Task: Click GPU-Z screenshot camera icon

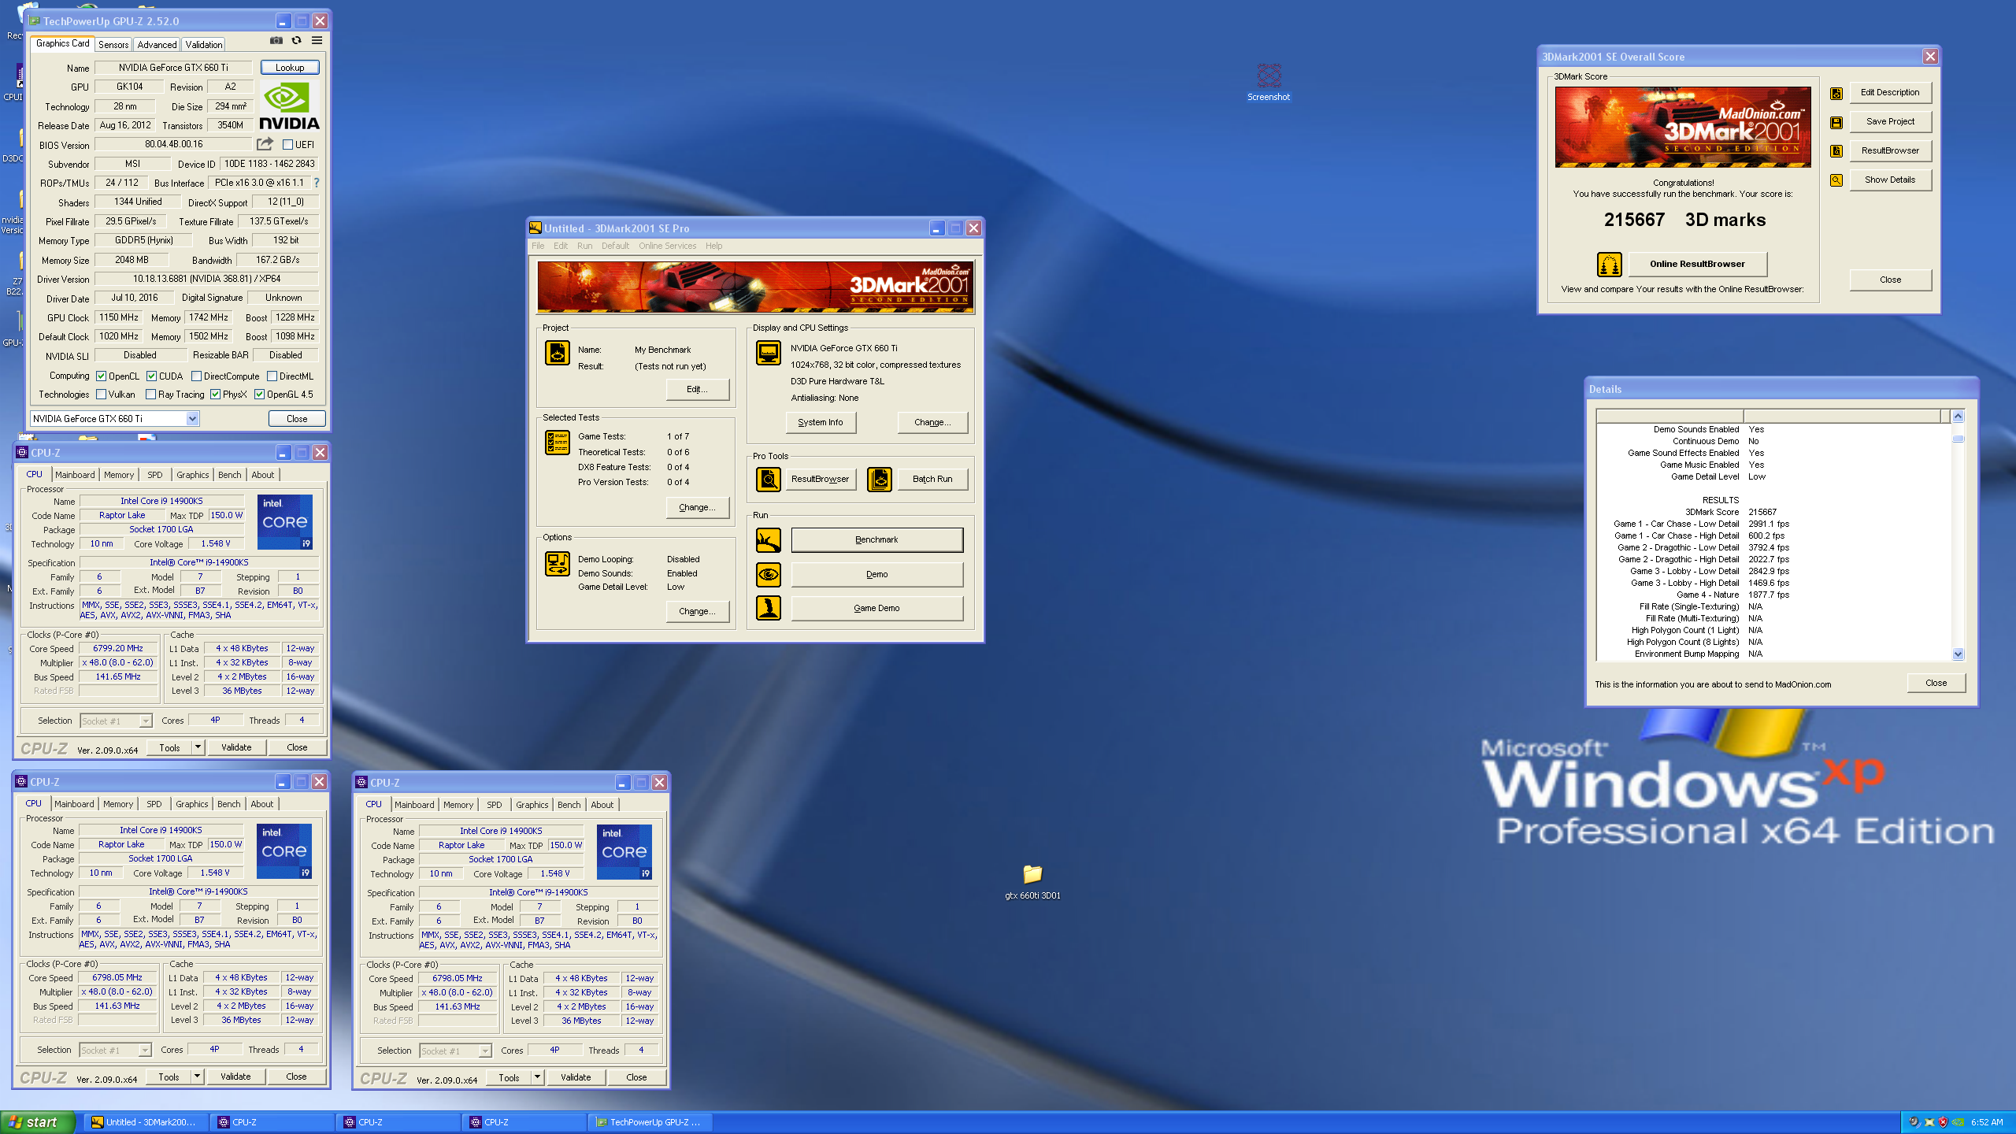Action: (276, 40)
